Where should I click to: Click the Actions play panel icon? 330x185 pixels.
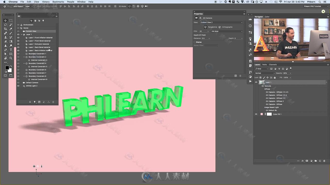pos(250,81)
